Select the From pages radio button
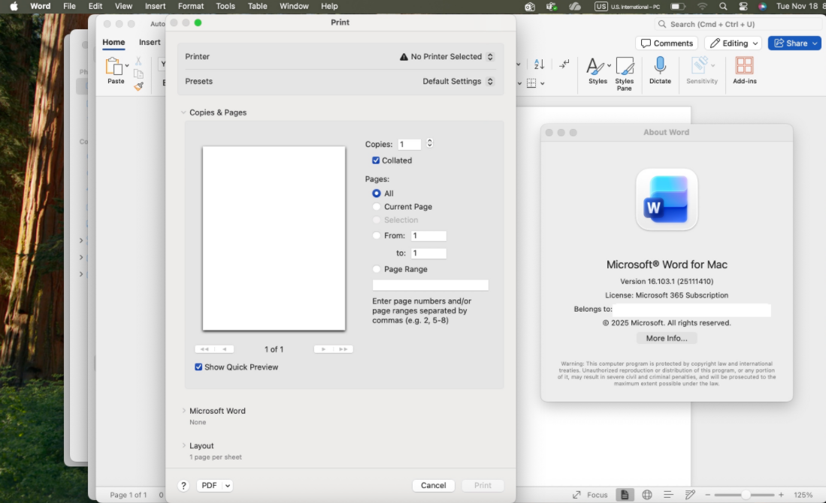826x503 pixels. (x=376, y=236)
